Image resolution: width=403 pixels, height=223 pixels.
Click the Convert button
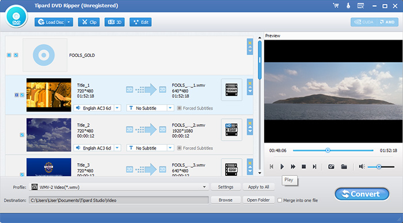(362, 194)
